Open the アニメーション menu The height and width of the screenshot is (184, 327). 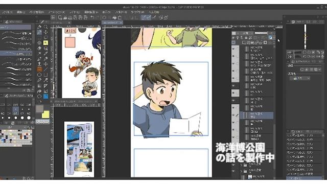pos(57,12)
